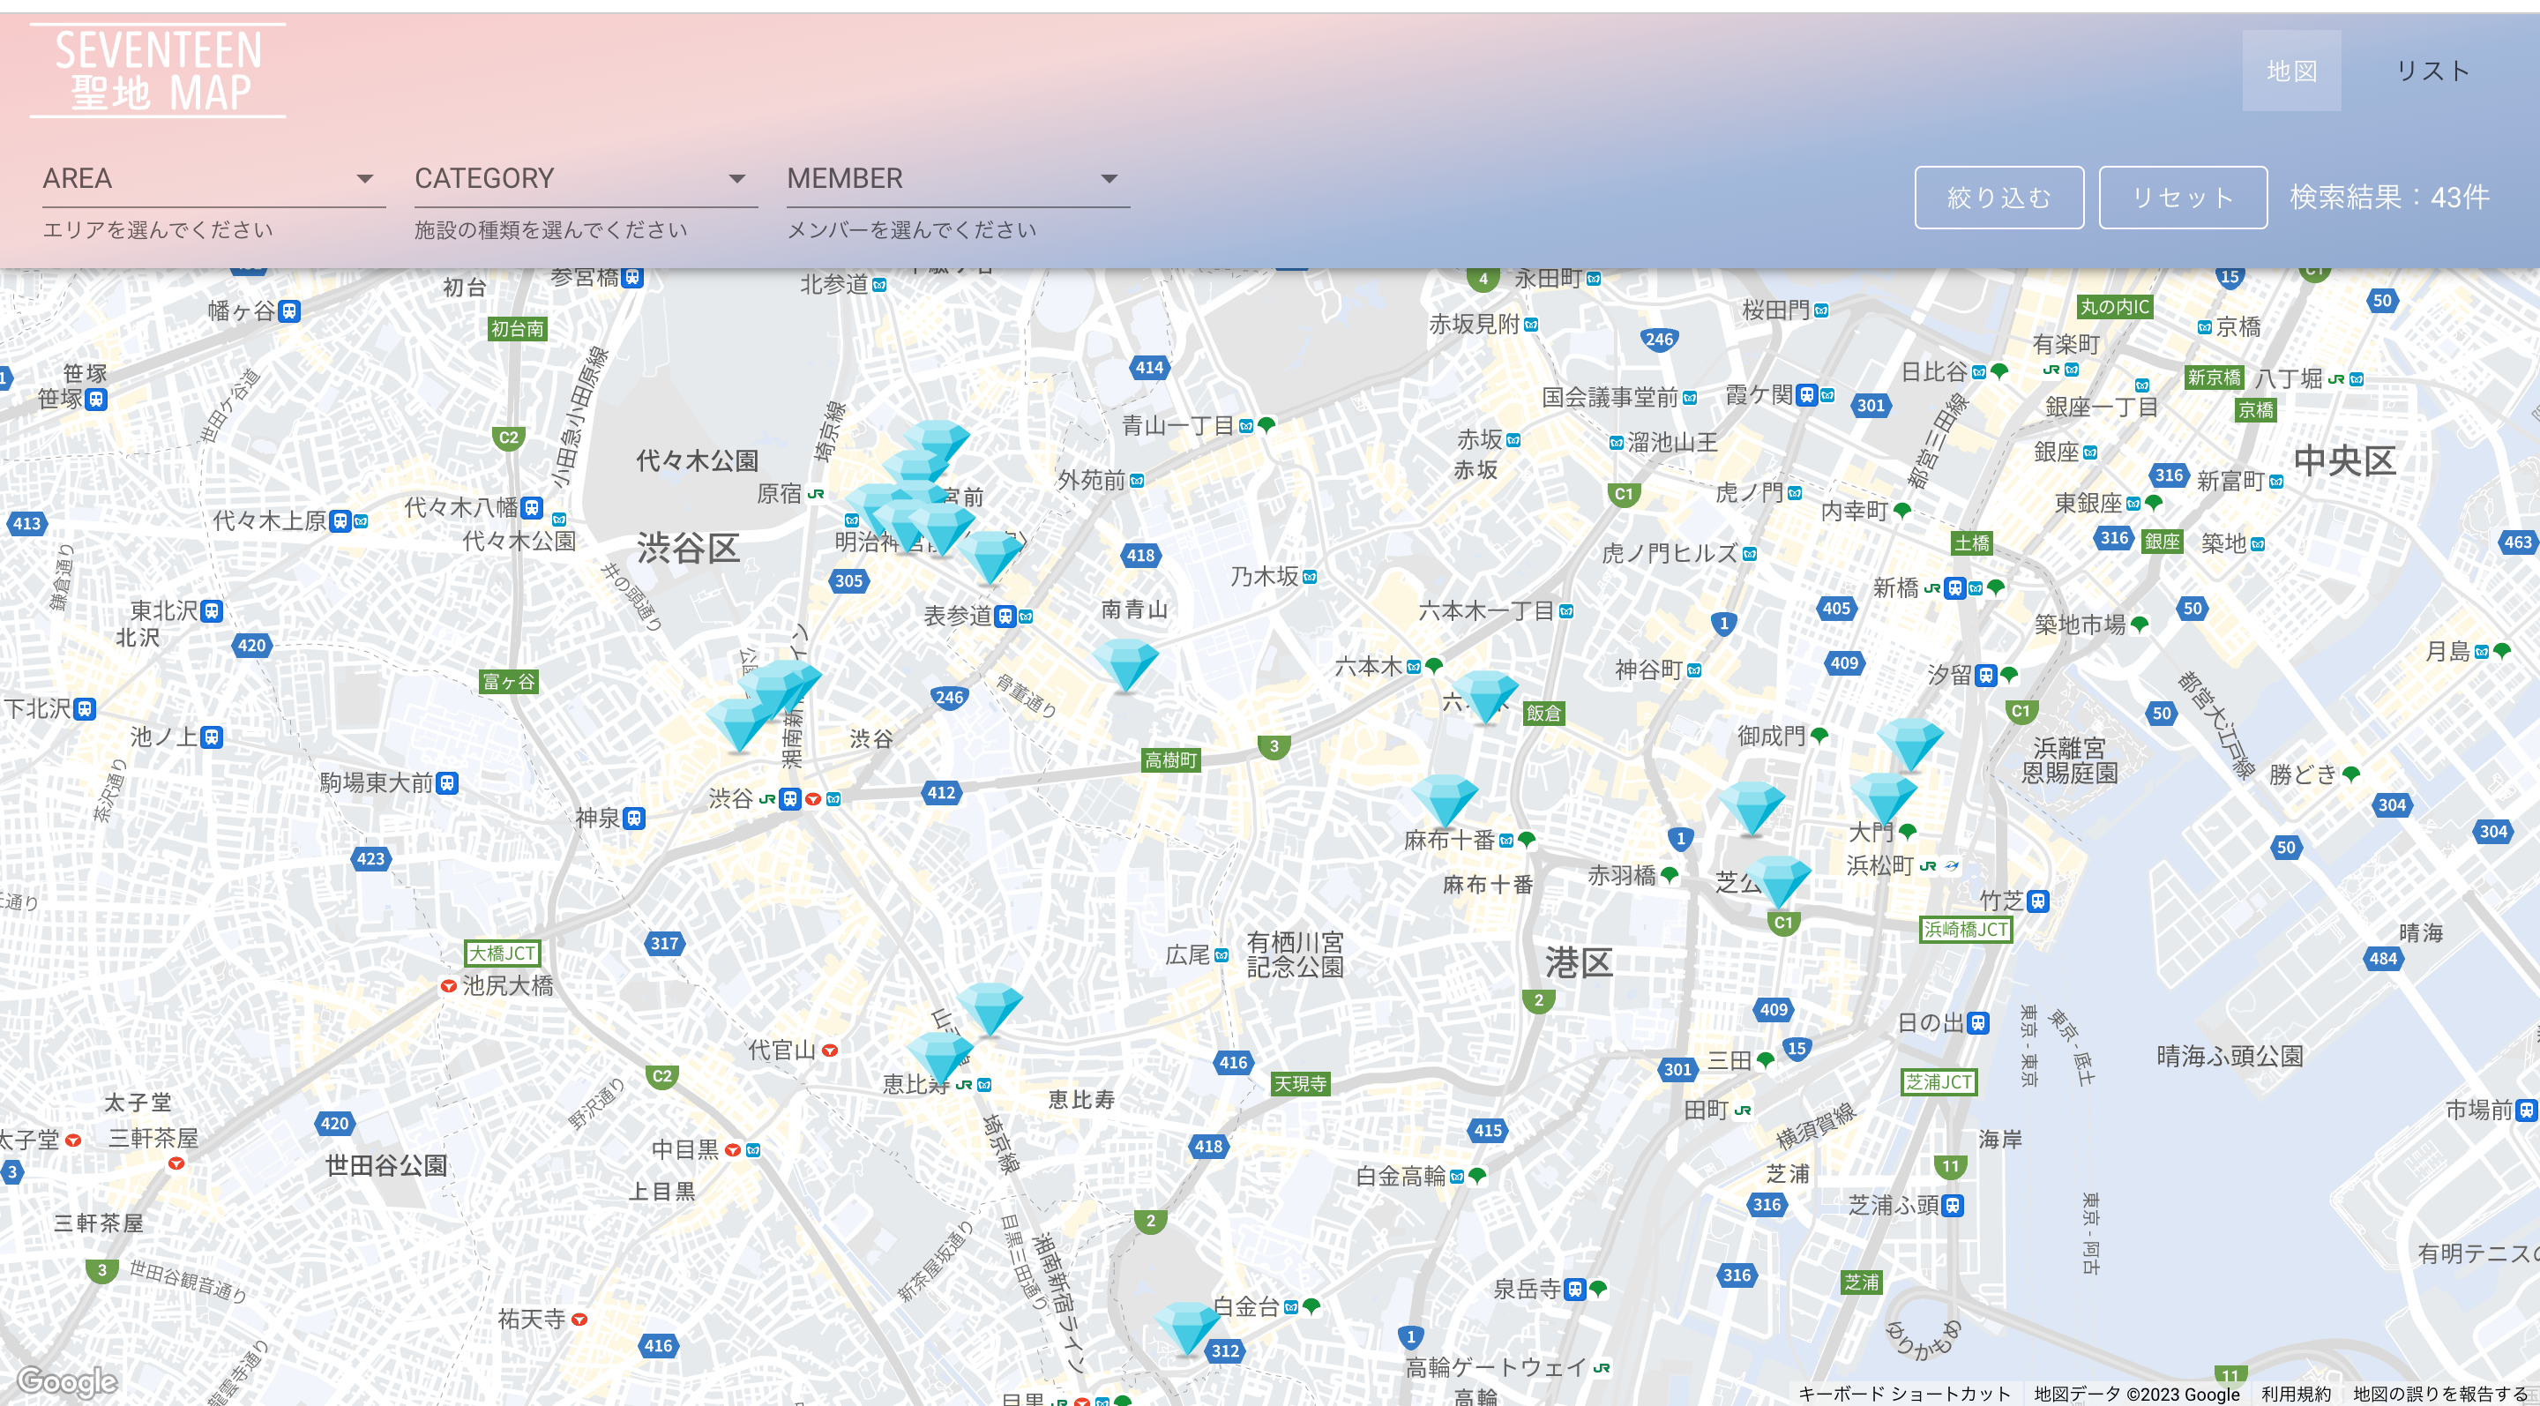Click the diamond marker above 麻布十番 station

point(1444,798)
